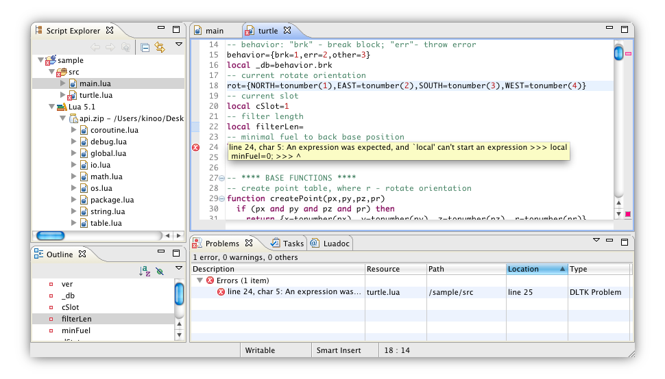This screenshot has width=665, height=379.
Task: Open the Problems view menu dropdown
Action: pyautogui.click(x=596, y=240)
